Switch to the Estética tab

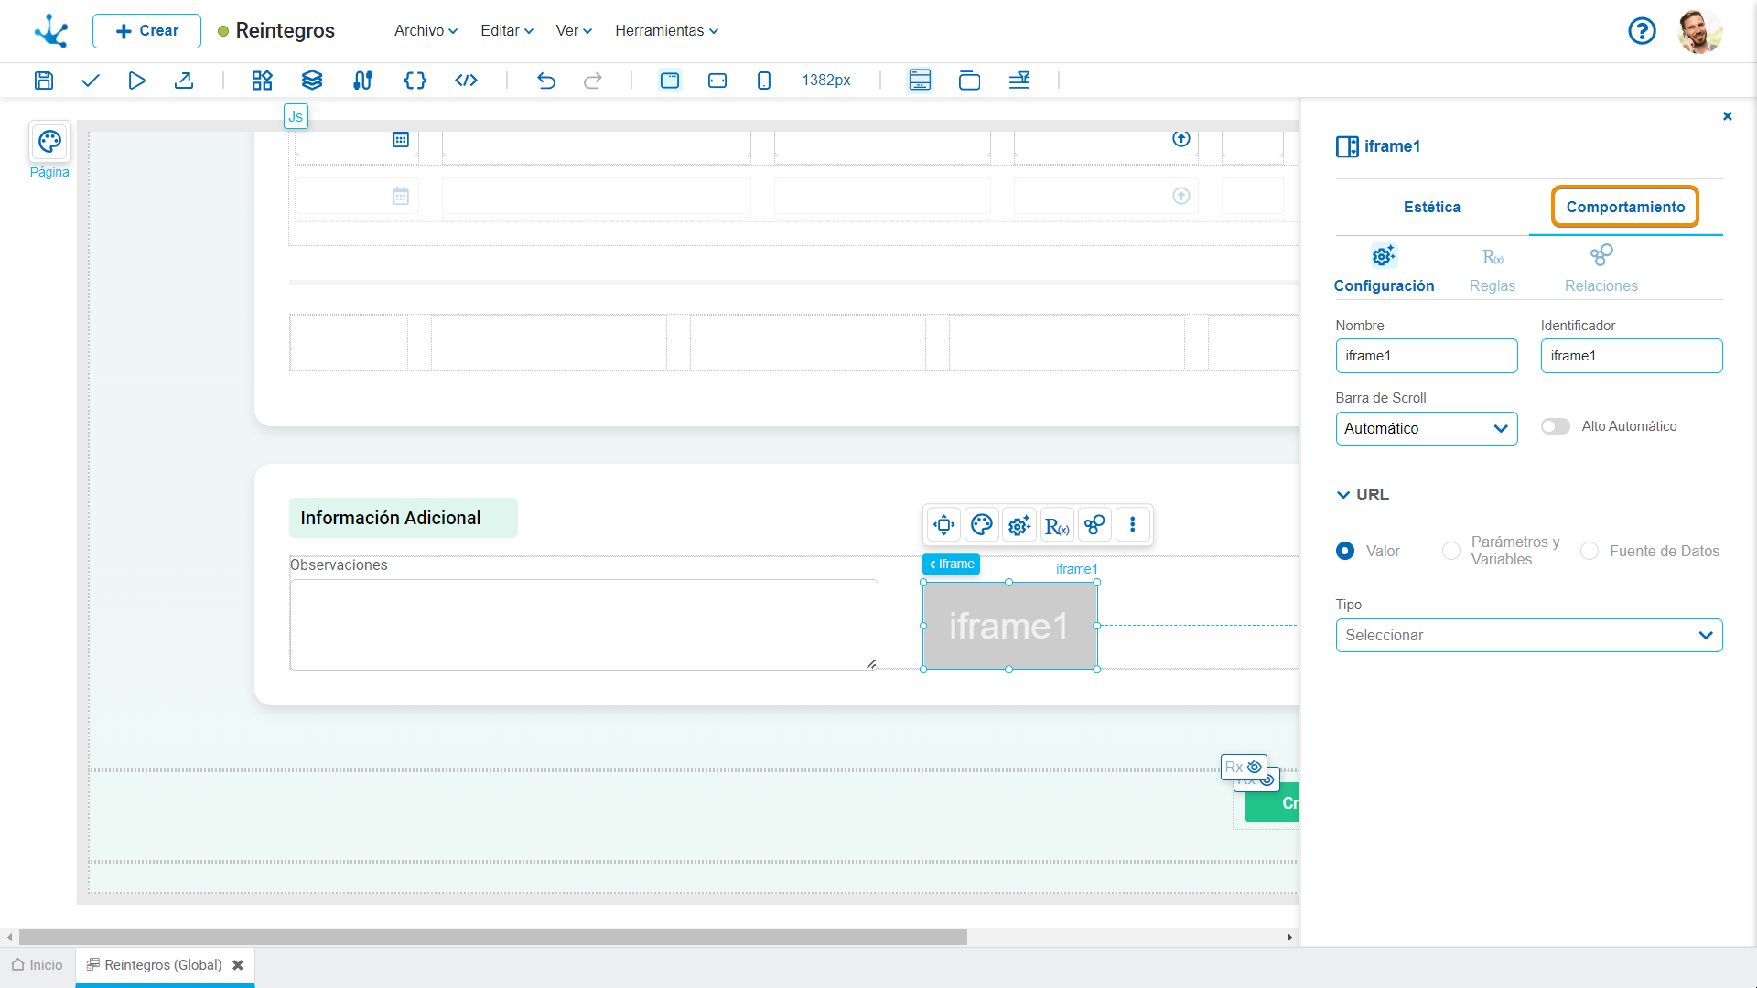[1431, 206]
